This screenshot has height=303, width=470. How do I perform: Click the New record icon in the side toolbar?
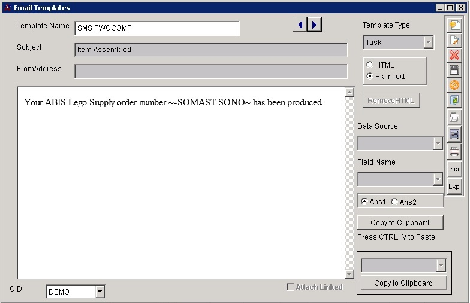[454, 25]
